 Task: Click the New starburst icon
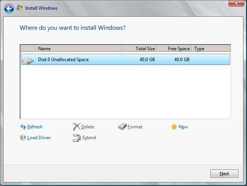click(174, 127)
